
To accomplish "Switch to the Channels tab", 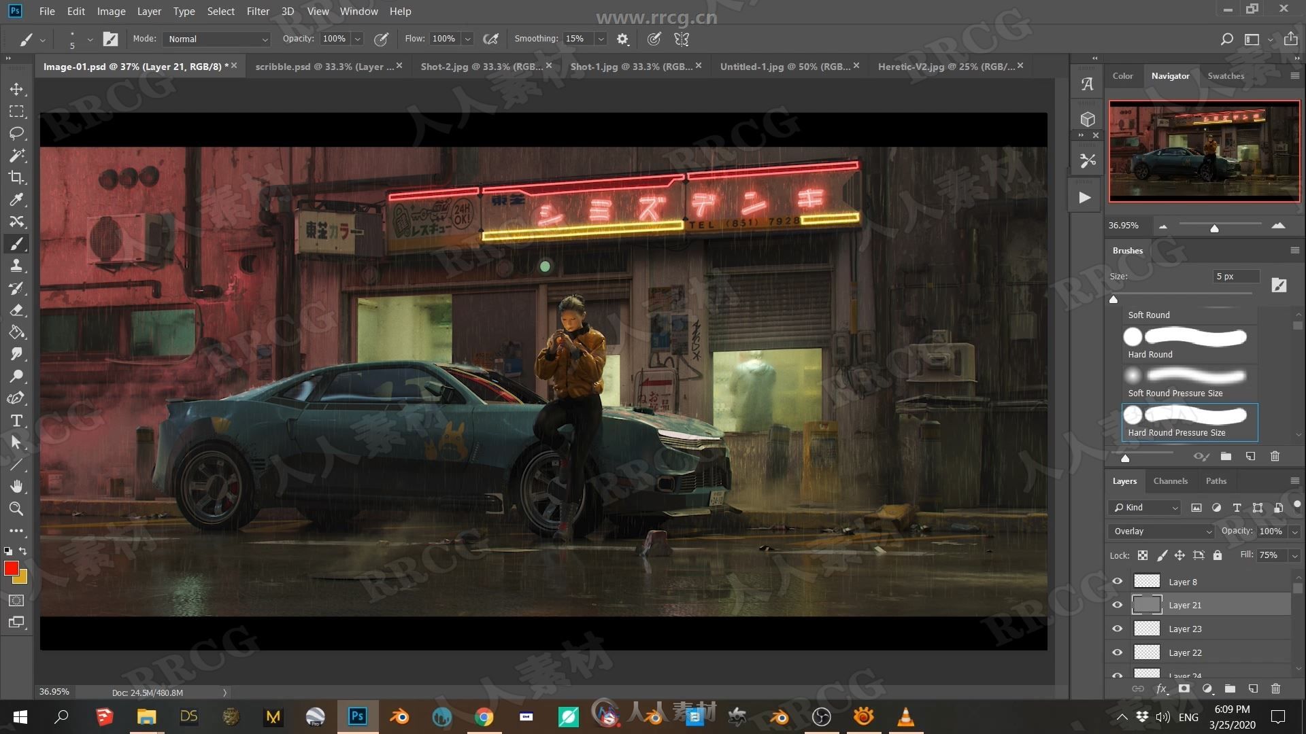I will point(1171,480).
